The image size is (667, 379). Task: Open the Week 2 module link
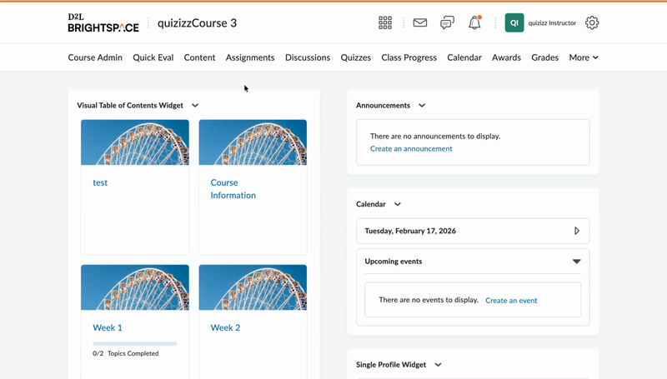click(225, 327)
